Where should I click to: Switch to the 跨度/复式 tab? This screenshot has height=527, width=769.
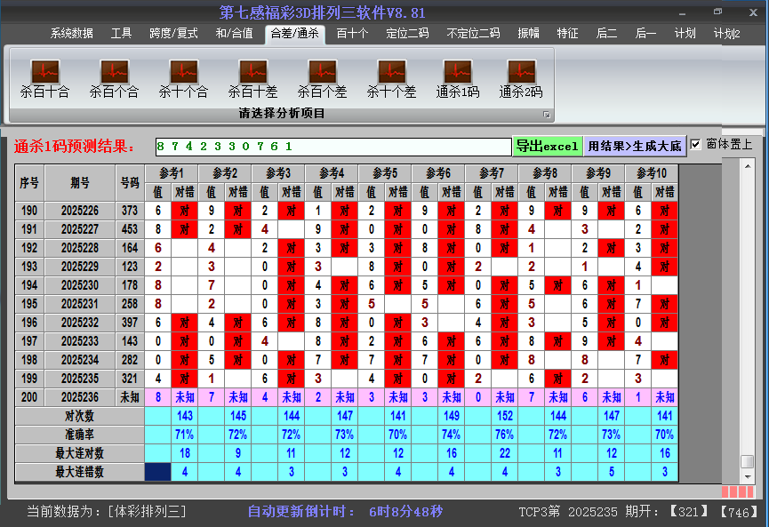point(173,34)
